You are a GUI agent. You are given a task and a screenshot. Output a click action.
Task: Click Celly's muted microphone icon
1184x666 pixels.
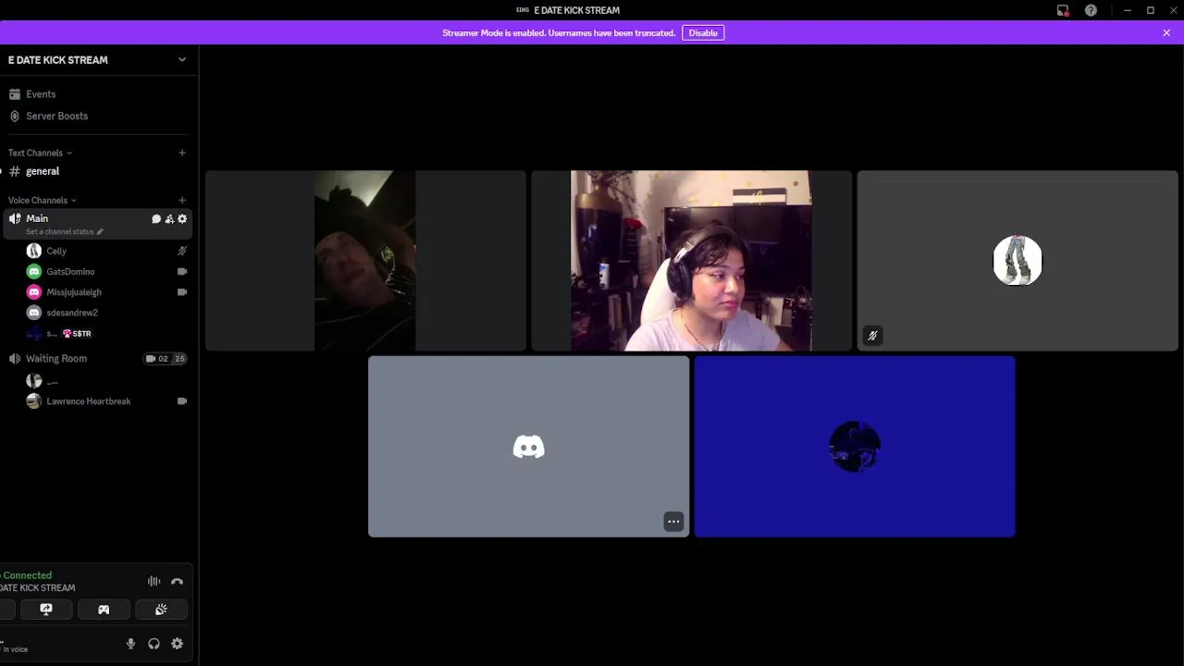pos(182,251)
